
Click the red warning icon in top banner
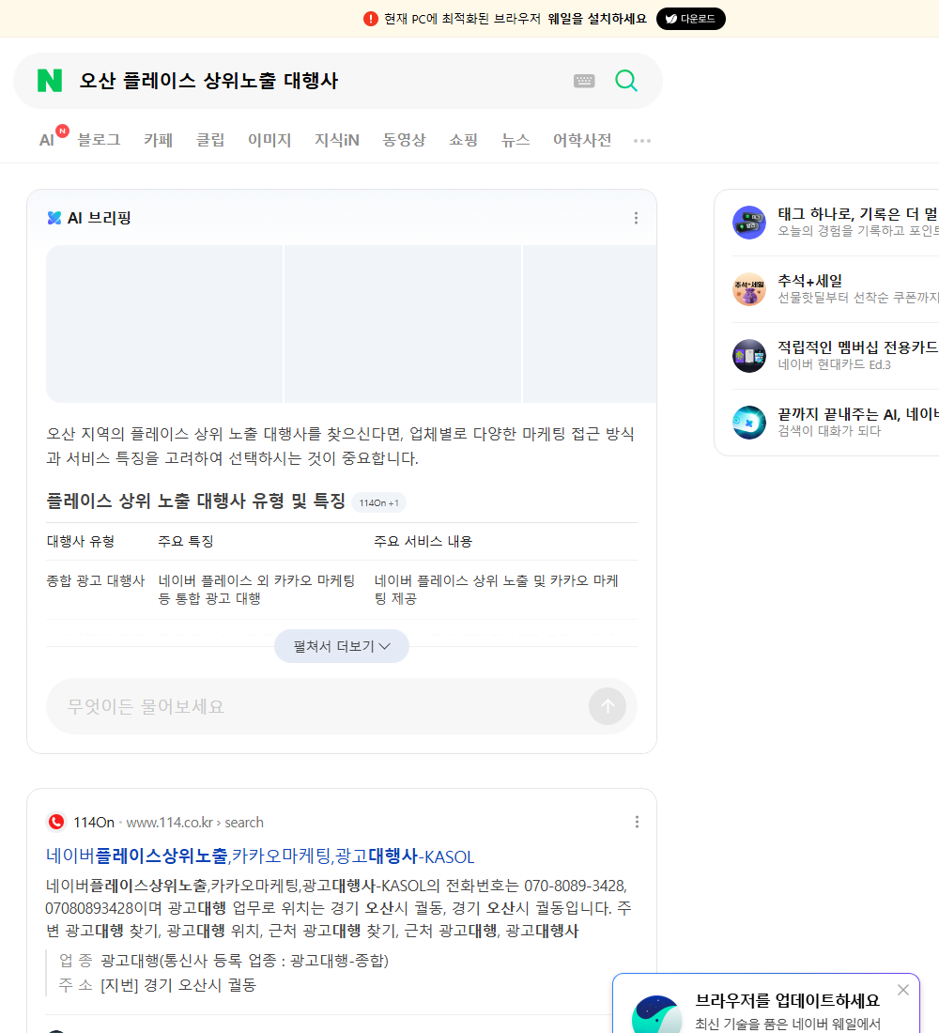371,19
